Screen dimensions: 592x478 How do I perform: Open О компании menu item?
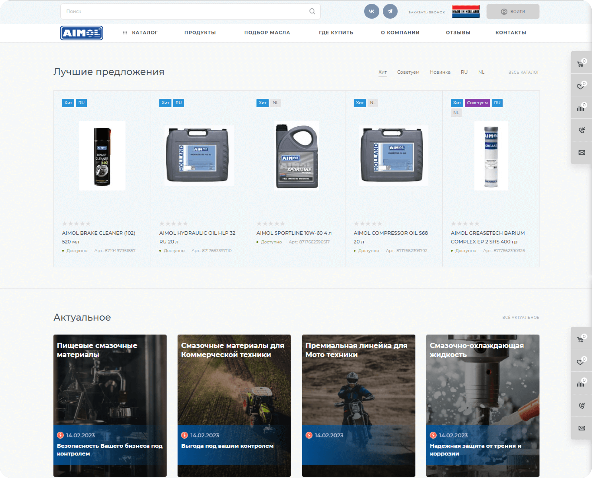point(400,33)
